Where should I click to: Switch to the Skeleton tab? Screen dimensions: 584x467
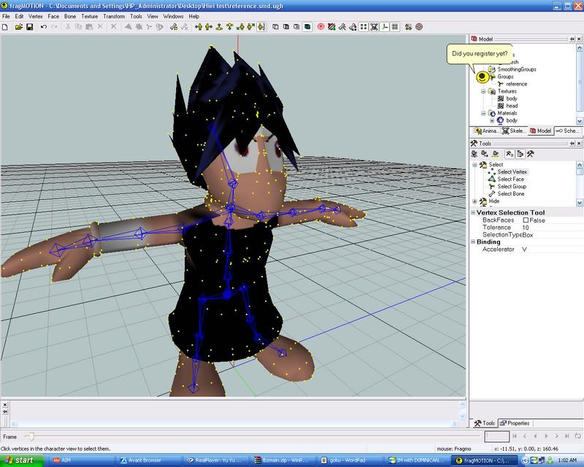[x=514, y=131]
